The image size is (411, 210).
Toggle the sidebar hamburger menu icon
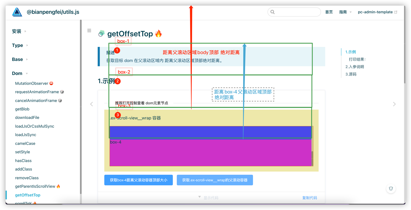(x=89, y=31)
